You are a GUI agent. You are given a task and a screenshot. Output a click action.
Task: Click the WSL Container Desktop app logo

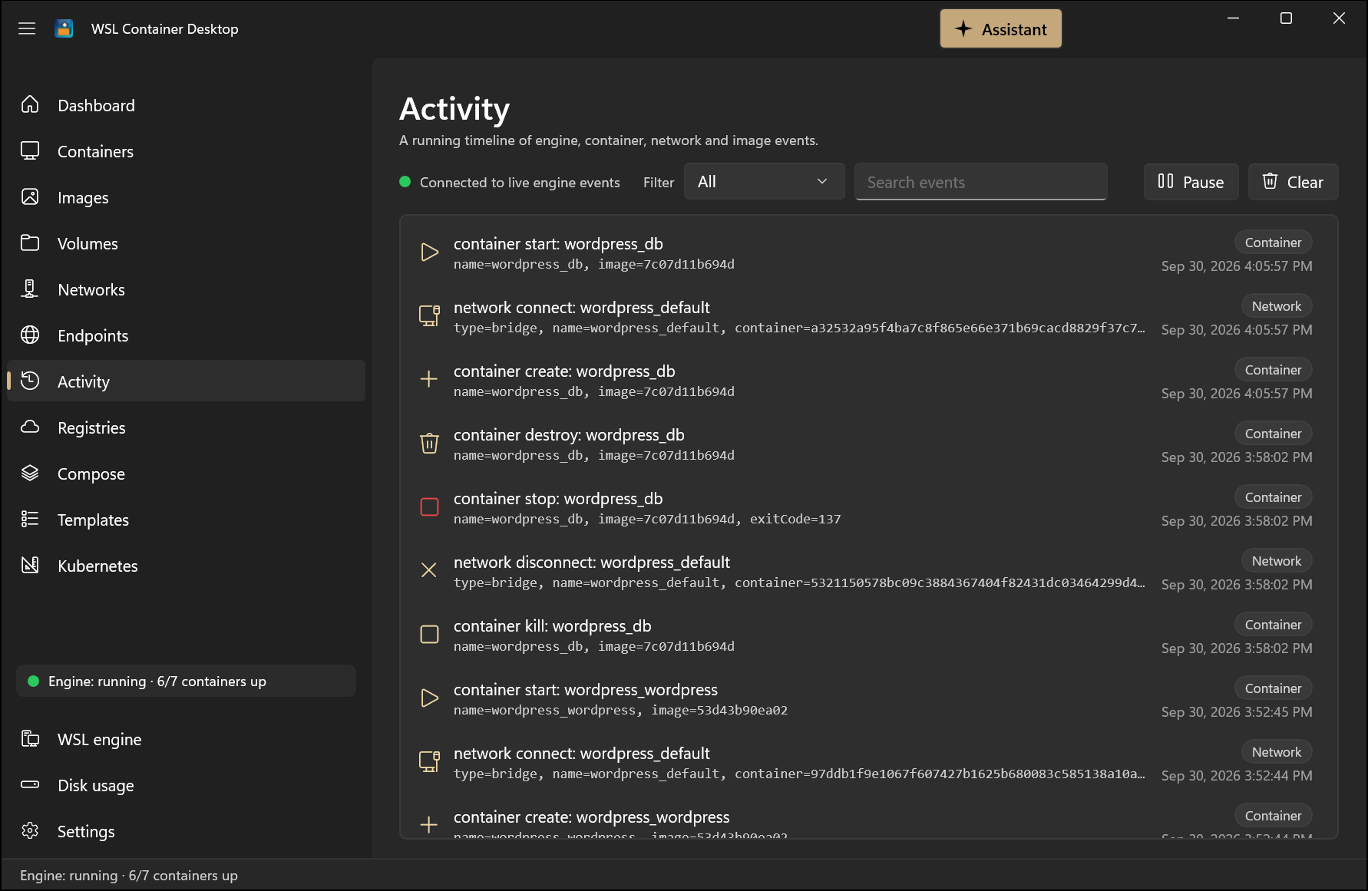point(64,28)
